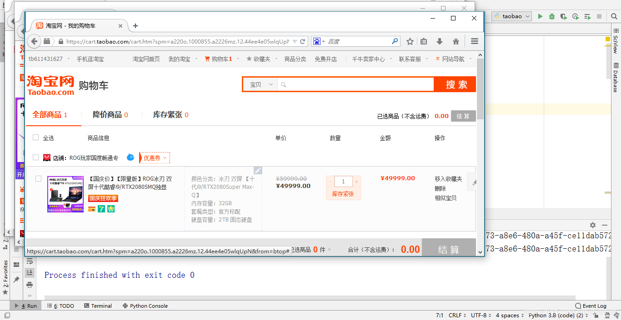
Task: Click the edit pencil icon on product options
Action: (x=258, y=170)
